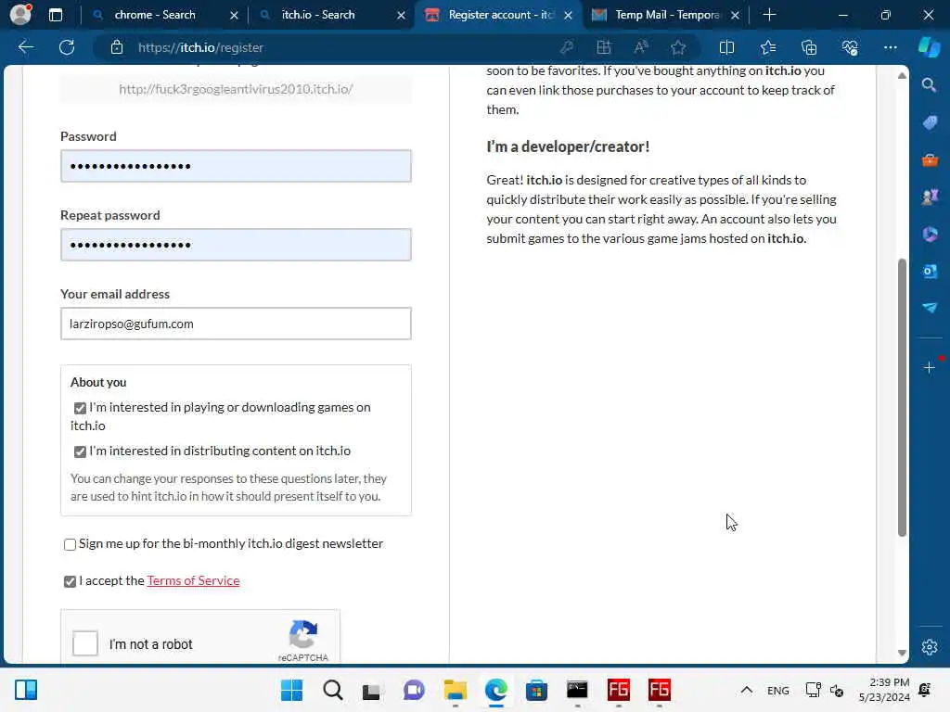The width and height of the screenshot is (950, 712).
Task: Focus the Password field
Action: coord(236,166)
